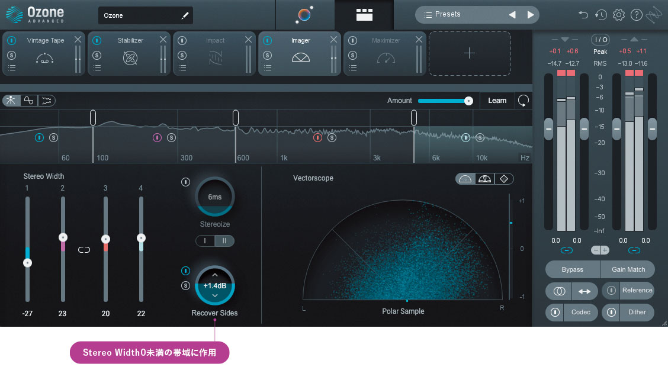Click the swap channels arrow icon
The height and width of the screenshot is (367, 668).
tap(584, 291)
